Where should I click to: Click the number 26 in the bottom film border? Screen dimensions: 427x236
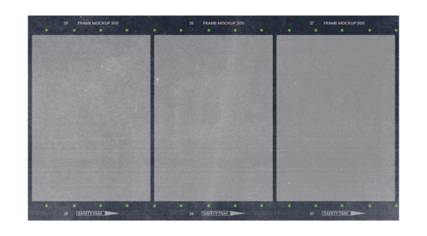(191, 214)
